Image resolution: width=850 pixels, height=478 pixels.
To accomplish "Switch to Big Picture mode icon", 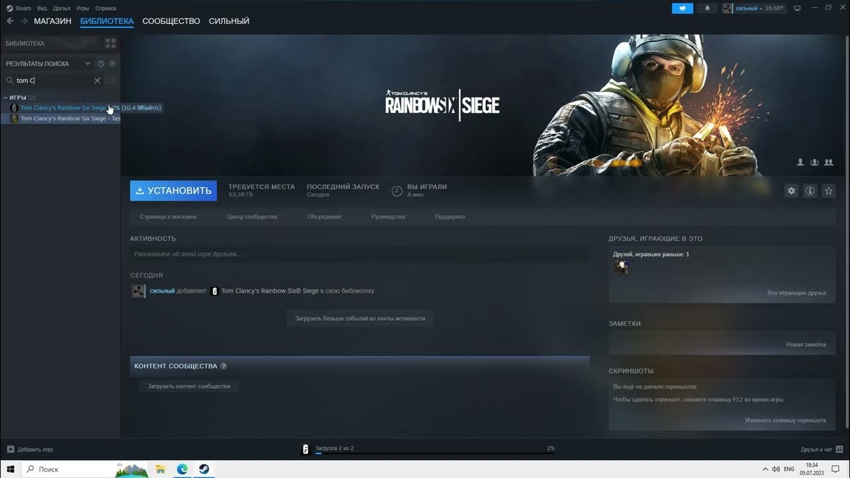I will [x=798, y=9].
